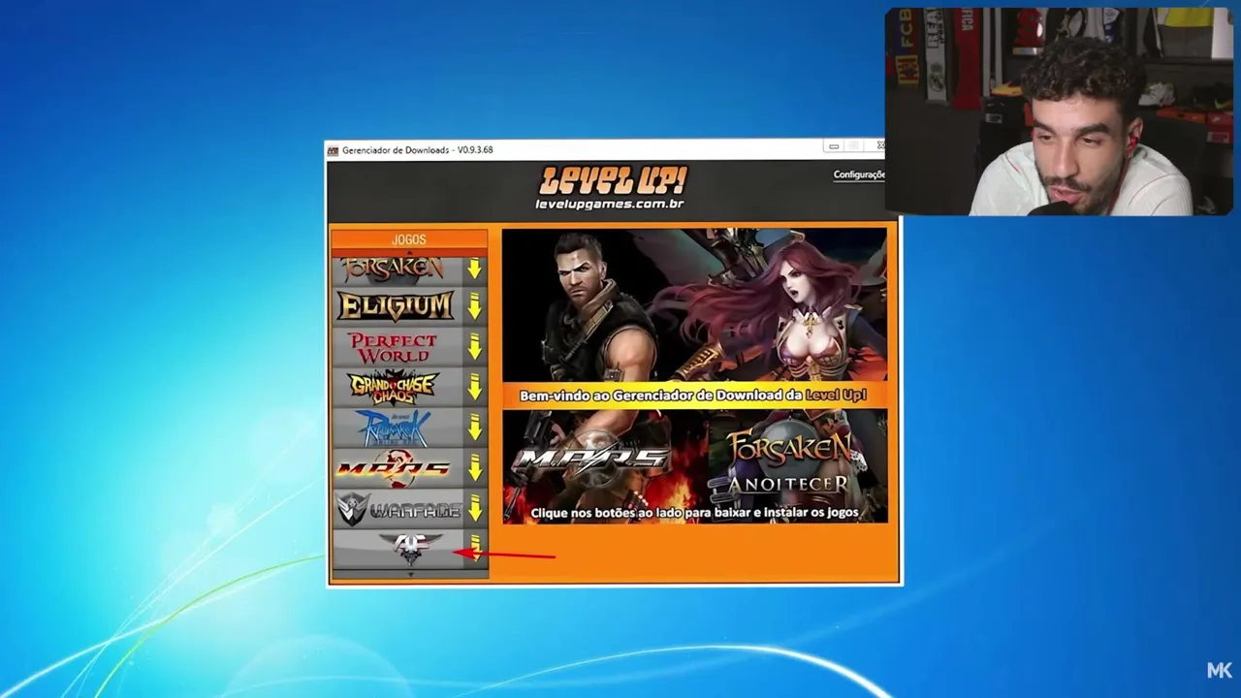The height and width of the screenshot is (698, 1241).
Task: Select the Forsaken game logo in list
Action: 393,270
